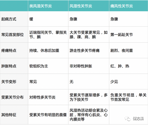Image resolution: width=148 pixels, height=125 pixels.
Task: Select the 关节变形 row label
Action: click(9, 82)
